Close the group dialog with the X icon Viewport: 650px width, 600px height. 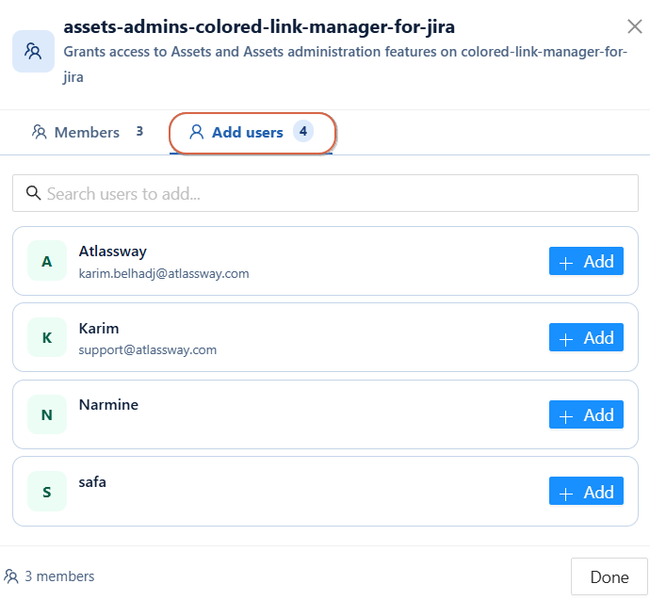[635, 26]
